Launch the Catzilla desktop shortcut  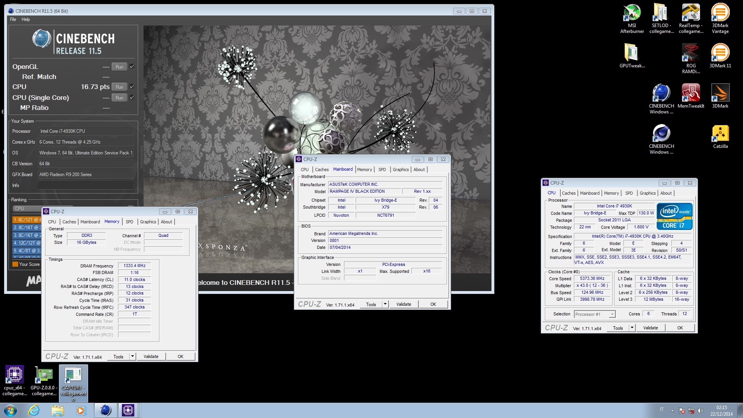coord(720,136)
